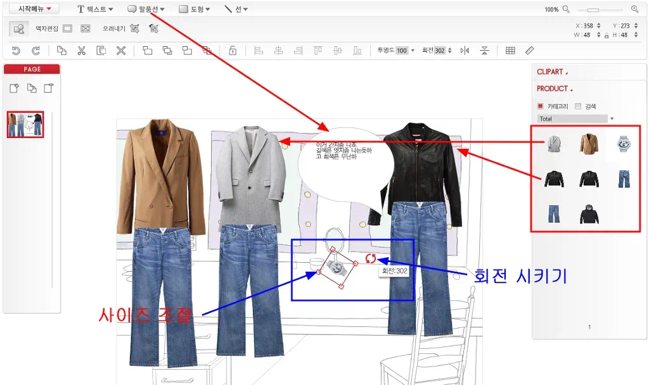Open the 도형 shapes dropdown
Viewport: 649px width, 385px height.
(x=195, y=9)
